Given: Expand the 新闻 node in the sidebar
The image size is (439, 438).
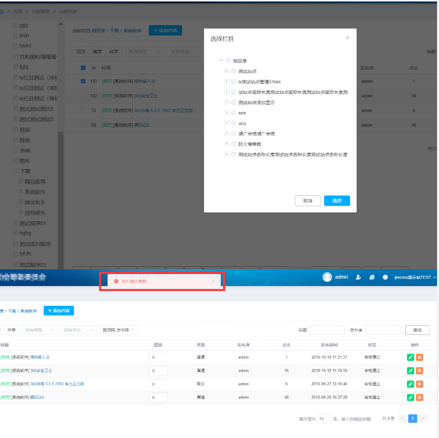Looking at the screenshot, I should coord(16,150).
